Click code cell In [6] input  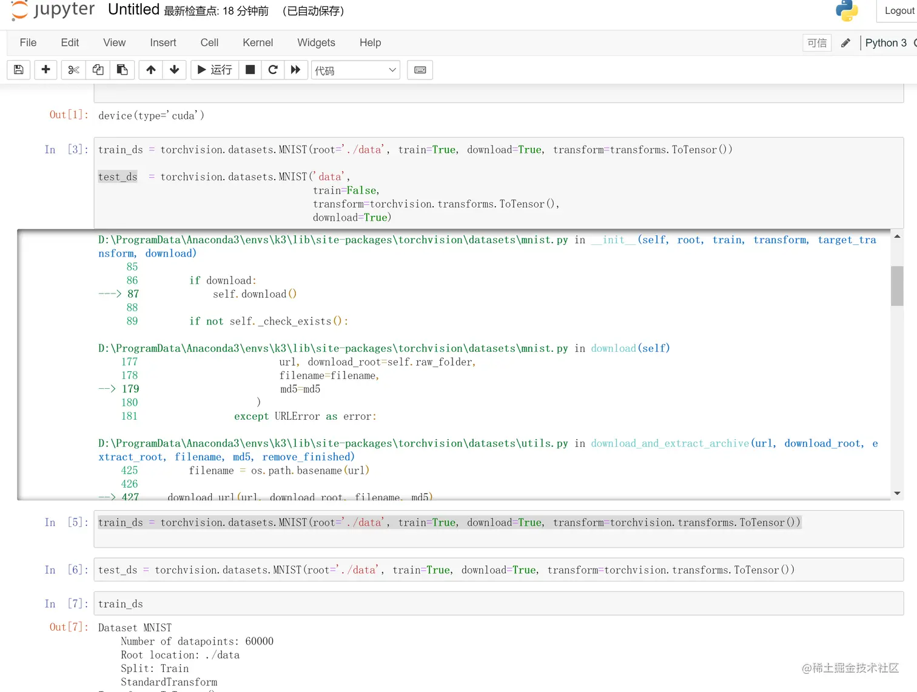point(499,570)
